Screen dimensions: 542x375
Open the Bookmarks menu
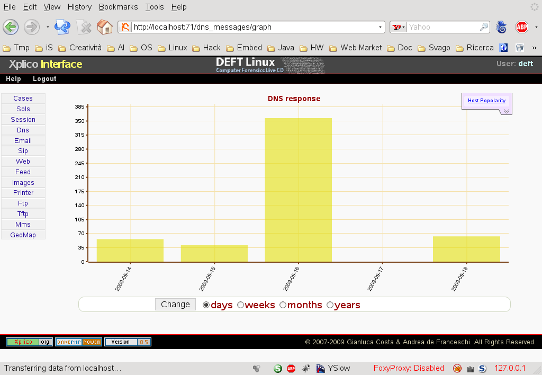118,7
